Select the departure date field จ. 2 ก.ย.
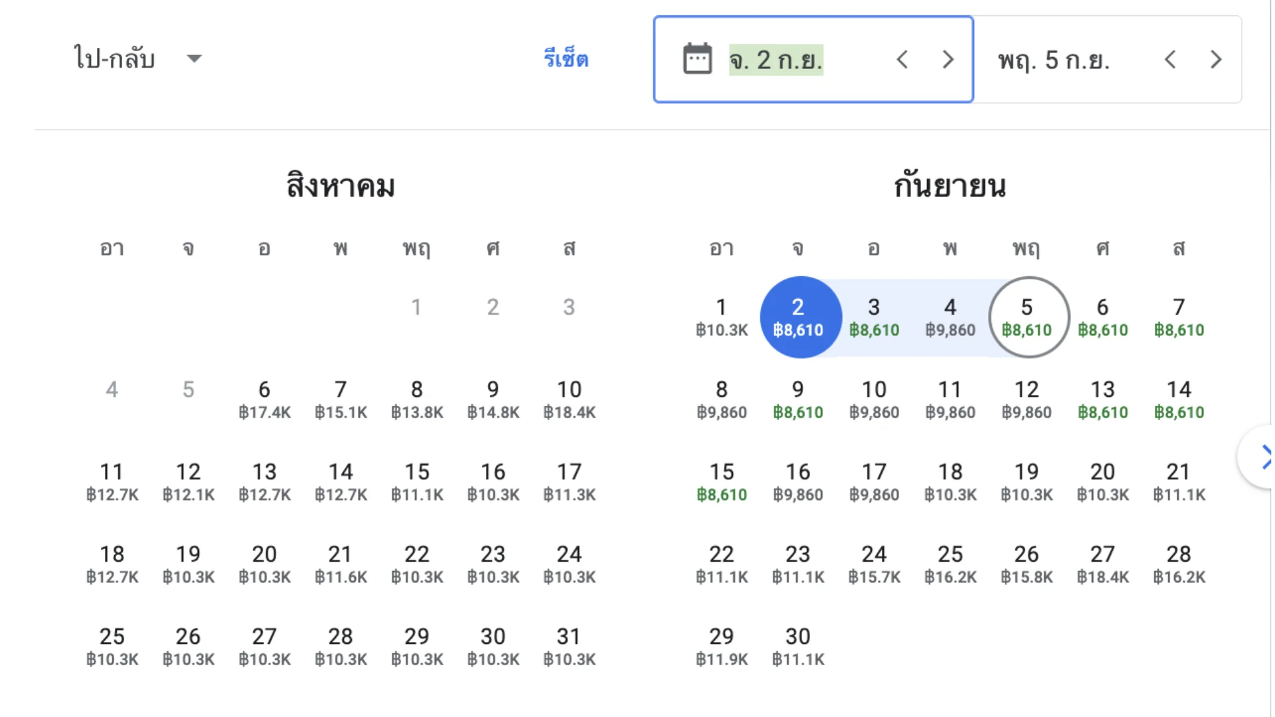This screenshot has width=1275, height=717. tap(776, 60)
